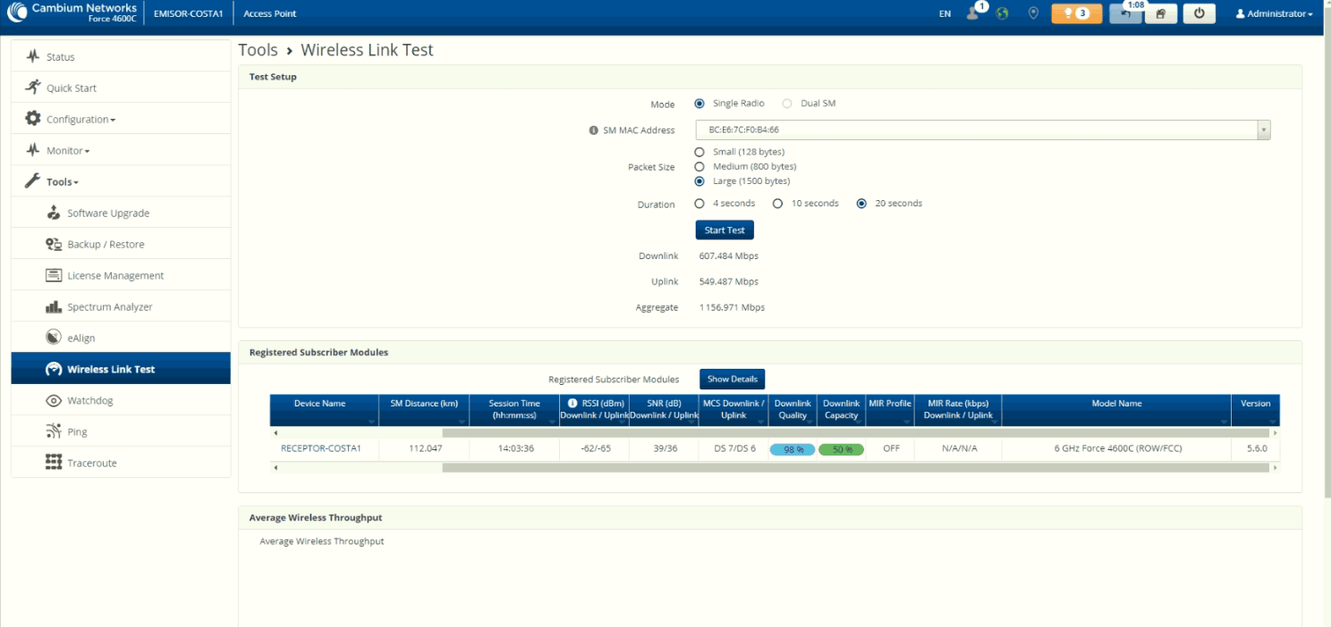
Task: Set duration to 20 seconds
Action: (861, 204)
